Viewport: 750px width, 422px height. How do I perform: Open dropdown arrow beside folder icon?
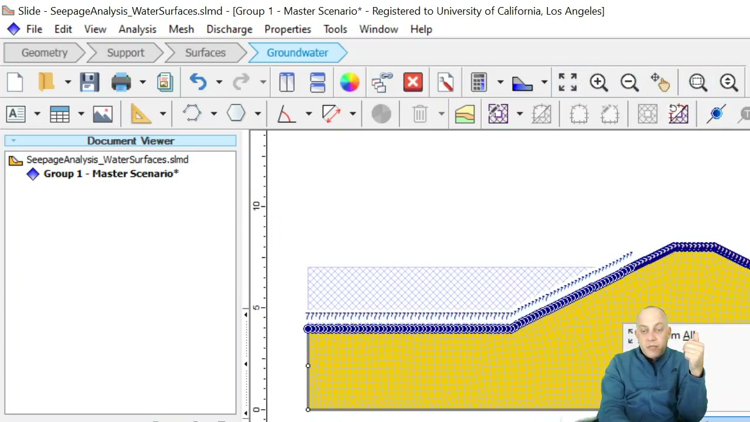[x=67, y=82]
